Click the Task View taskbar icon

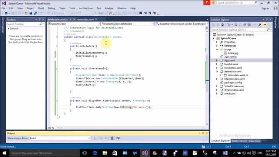85,153
